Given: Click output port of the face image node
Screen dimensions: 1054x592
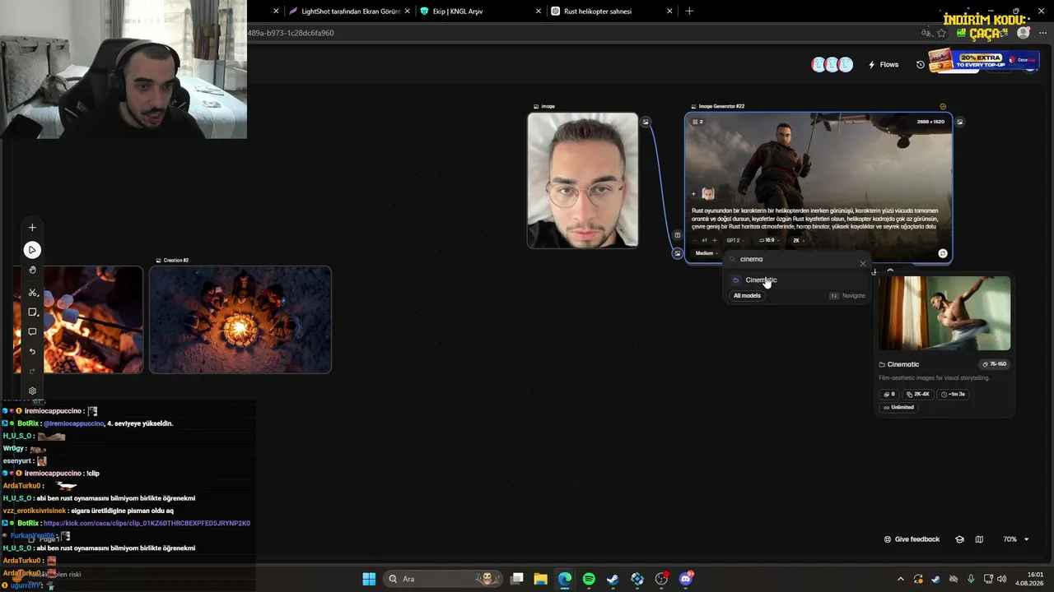Looking at the screenshot, I should (x=646, y=122).
